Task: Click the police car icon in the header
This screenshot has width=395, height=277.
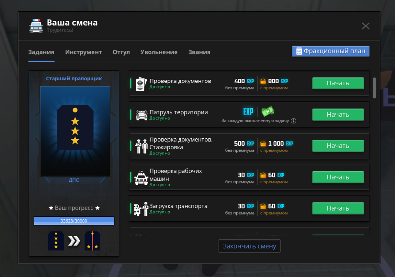Action: [36, 26]
